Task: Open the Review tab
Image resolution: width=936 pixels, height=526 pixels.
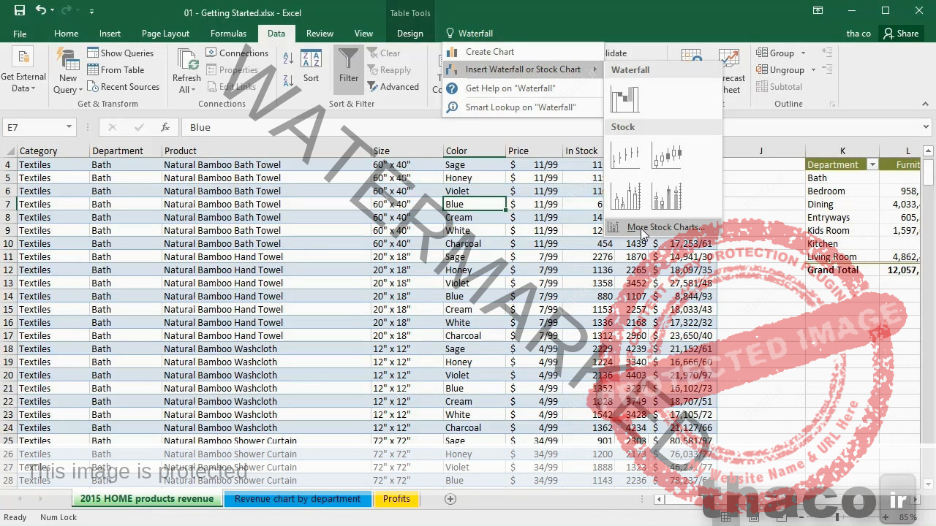Action: 320,33
